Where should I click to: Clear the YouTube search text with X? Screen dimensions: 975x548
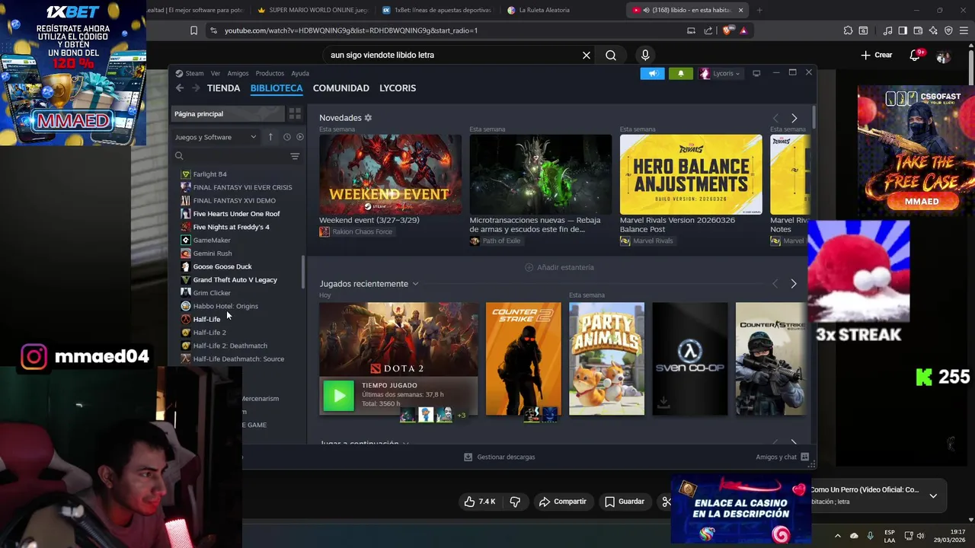click(587, 56)
